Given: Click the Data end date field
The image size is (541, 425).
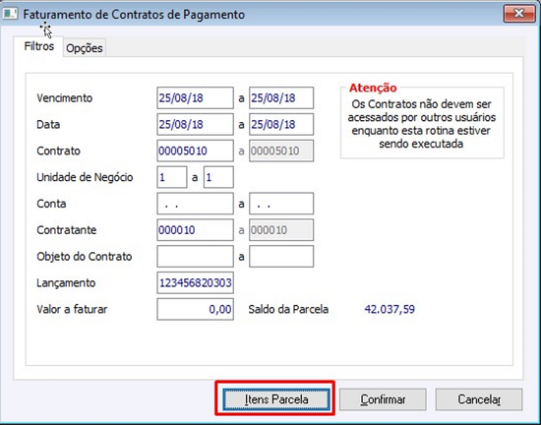Looking at the screenshot, I should [x=281, y=125].
